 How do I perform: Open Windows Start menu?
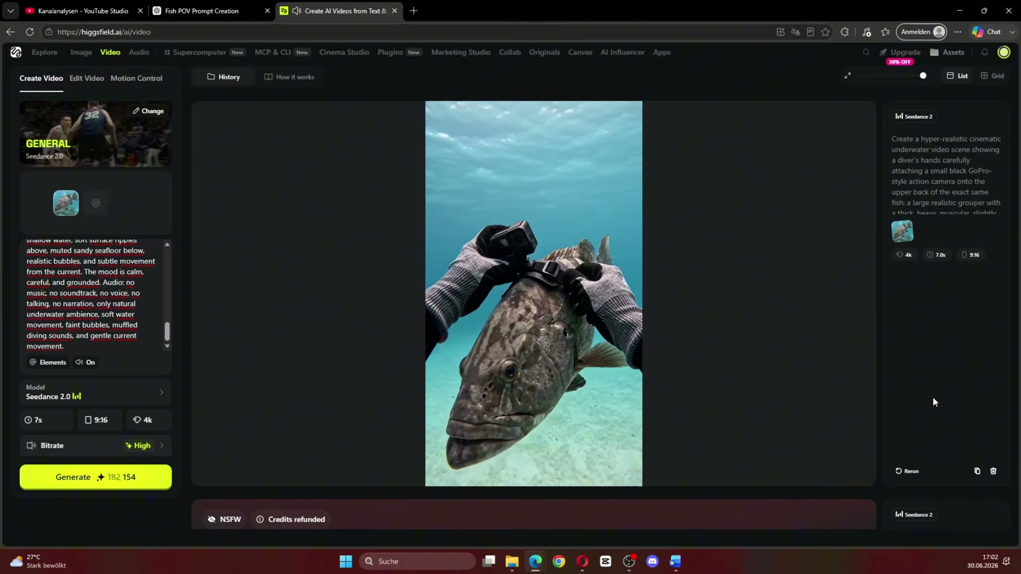tap(346, 561)
